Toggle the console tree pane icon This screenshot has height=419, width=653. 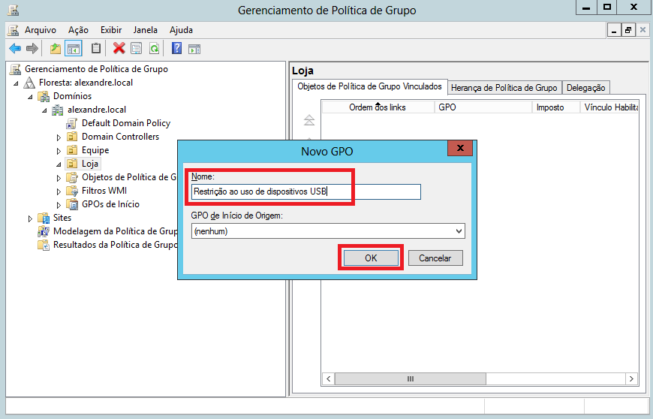pos(74,49)
